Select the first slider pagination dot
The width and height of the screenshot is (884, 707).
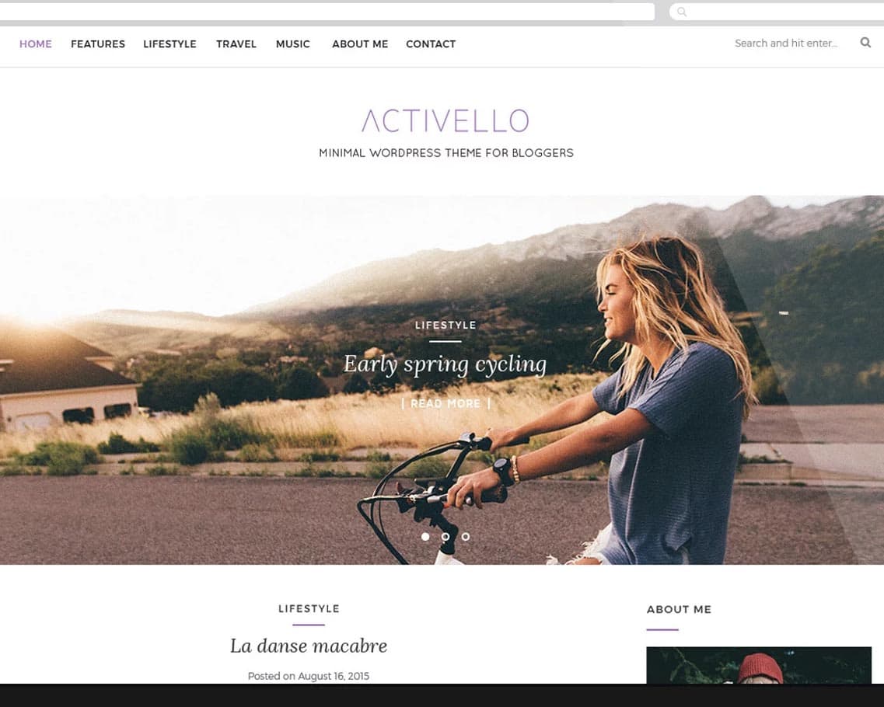425,536
